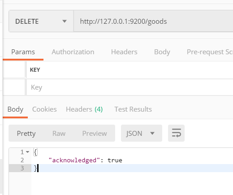Select the response Body tab
The width and height of the screenshot is (233, 195).
tap(15, 109)
